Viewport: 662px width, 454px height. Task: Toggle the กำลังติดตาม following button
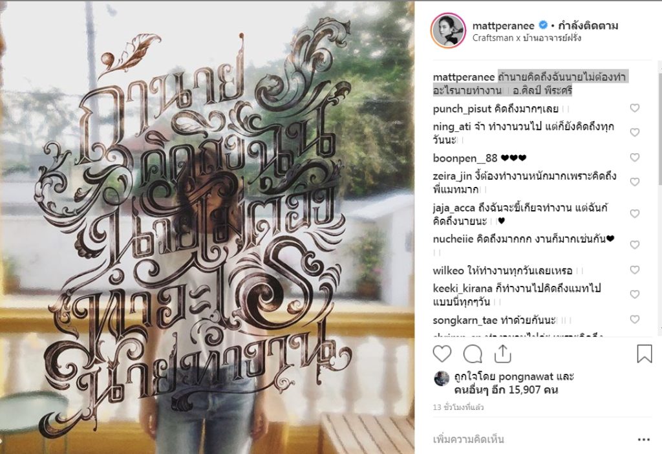(588, 26)
